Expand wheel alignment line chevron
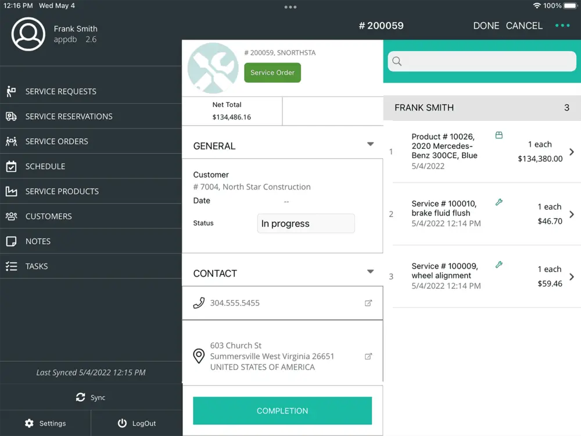This screenshot has height=436, width=581. click(572, 277)
